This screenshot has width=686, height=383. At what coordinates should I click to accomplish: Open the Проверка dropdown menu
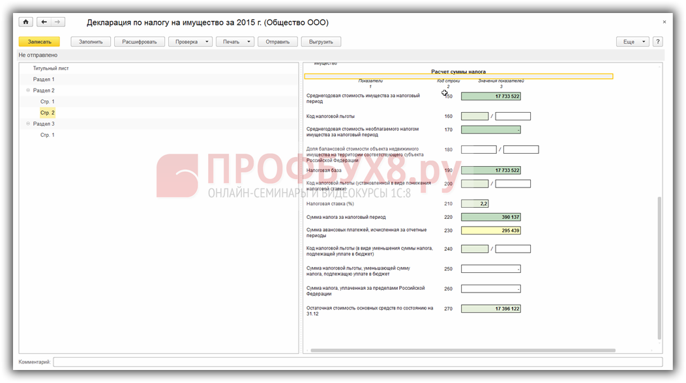pos(190,42)
